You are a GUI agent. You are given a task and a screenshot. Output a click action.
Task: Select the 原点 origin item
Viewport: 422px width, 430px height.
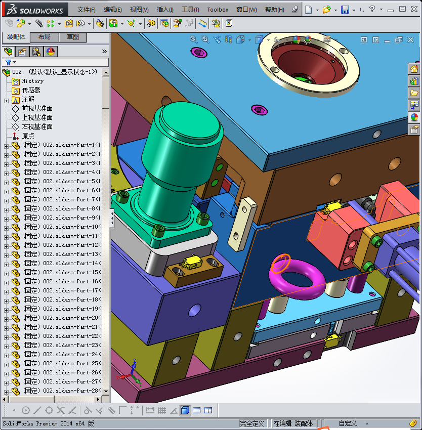pyautogui.click(x=28, y=136)
